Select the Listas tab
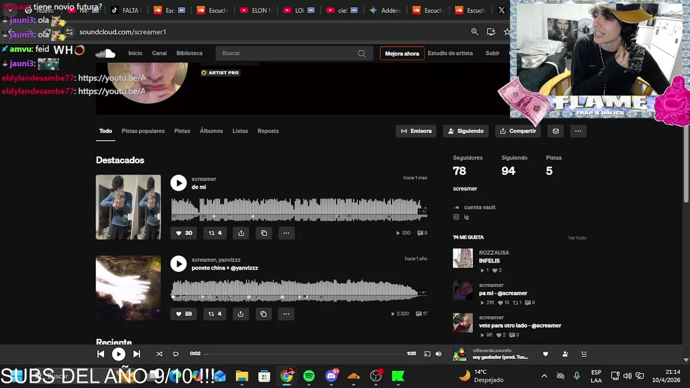Screen dimensions: 690x388 tap(240, 131)
